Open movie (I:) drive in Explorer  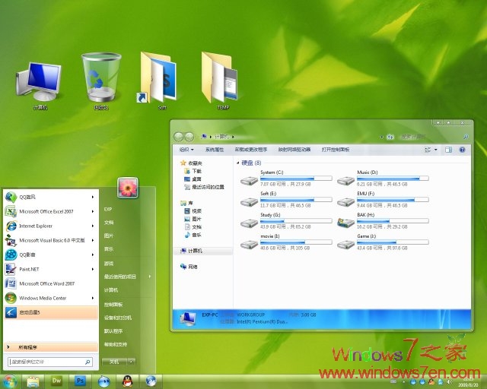click(x=286, y=242)
